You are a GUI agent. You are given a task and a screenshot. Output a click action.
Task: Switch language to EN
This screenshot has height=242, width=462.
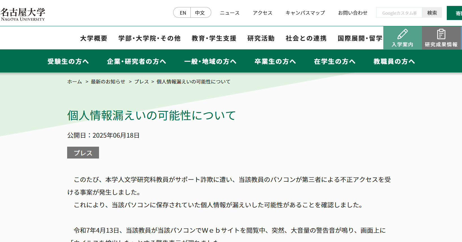[183, 13]
